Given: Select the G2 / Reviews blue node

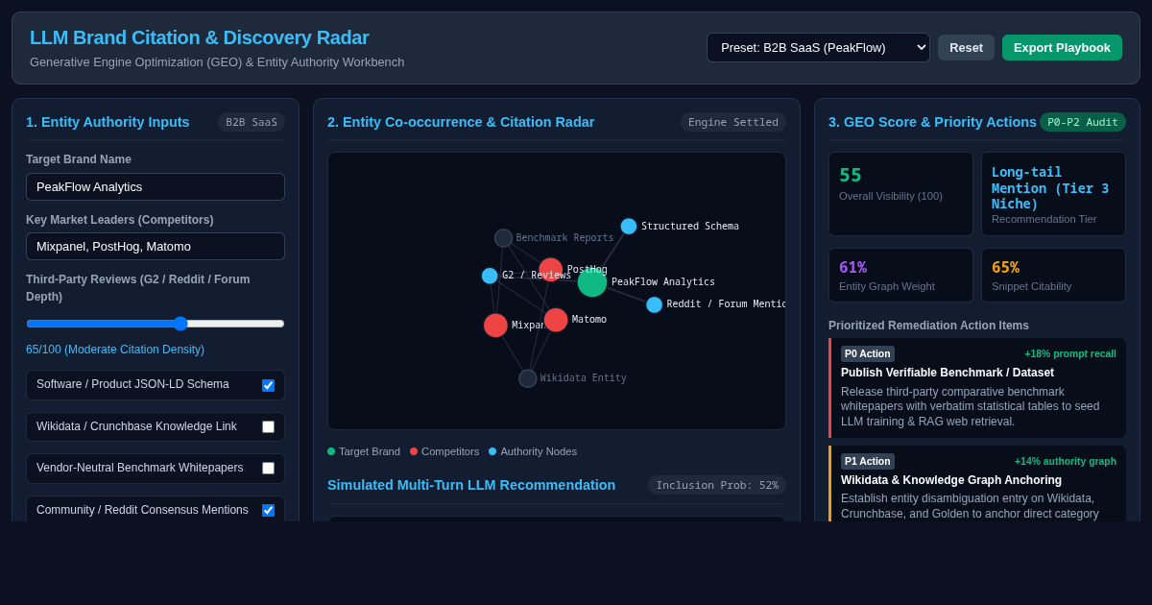Looking at the screenshot, I should 490,276.
